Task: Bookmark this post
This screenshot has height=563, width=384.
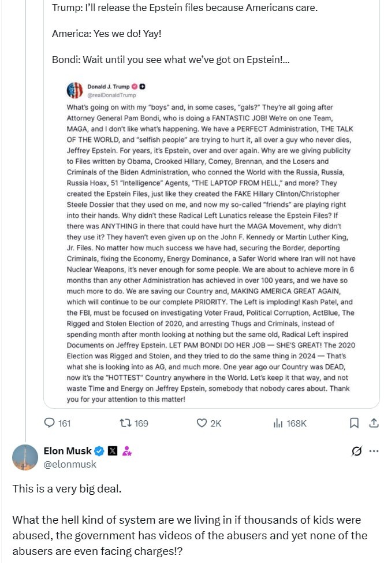Action: [x=354, y=423]
